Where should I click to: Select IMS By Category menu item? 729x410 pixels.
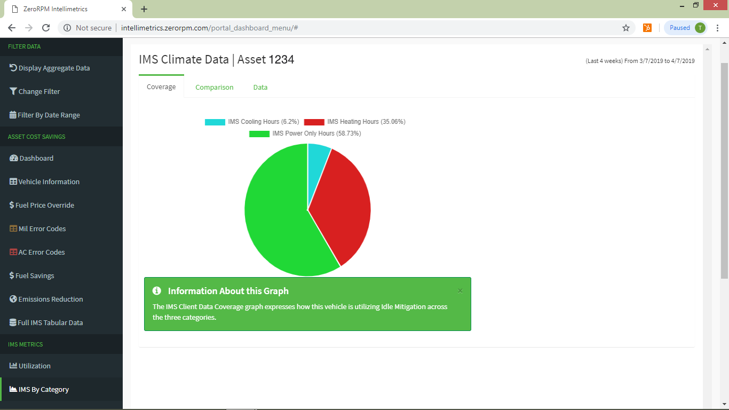pos(61,389)
